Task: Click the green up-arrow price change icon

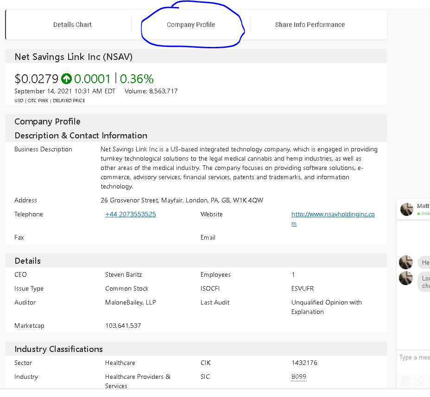Action: coord(66,79)
